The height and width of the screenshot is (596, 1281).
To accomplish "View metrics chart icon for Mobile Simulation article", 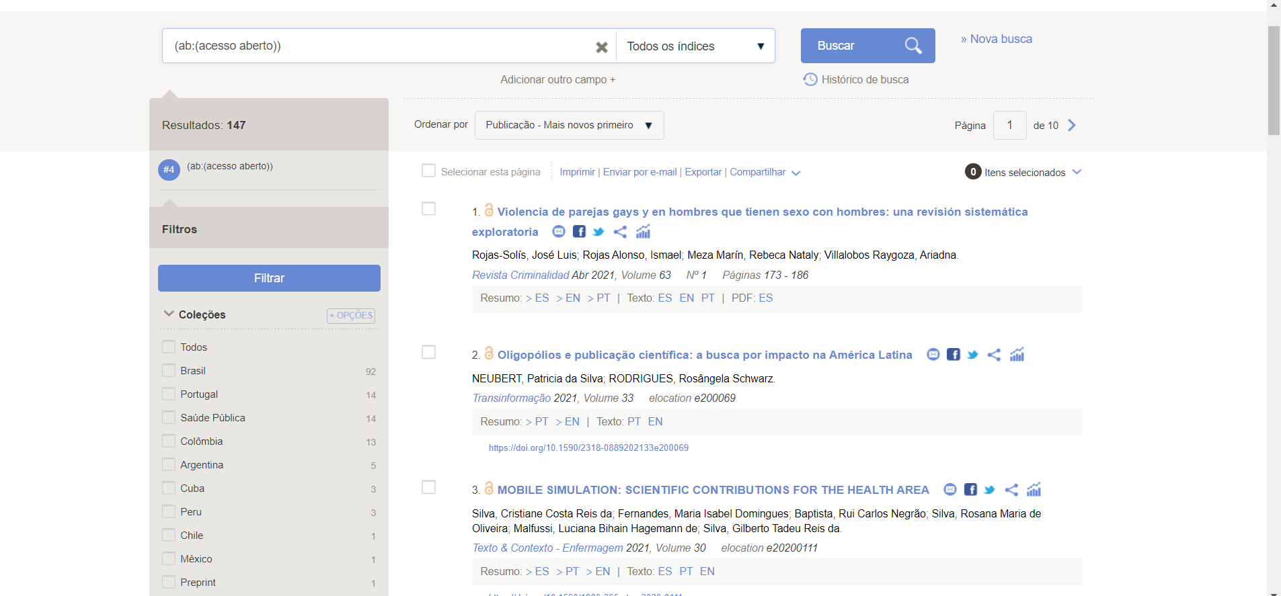I will point(1034,490).
